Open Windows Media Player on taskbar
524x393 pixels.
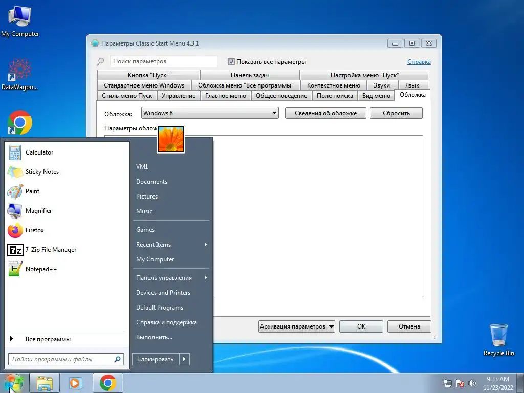coord(75,383)
